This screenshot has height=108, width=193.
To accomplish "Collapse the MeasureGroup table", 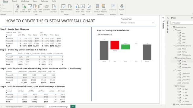I will [172, 27].
